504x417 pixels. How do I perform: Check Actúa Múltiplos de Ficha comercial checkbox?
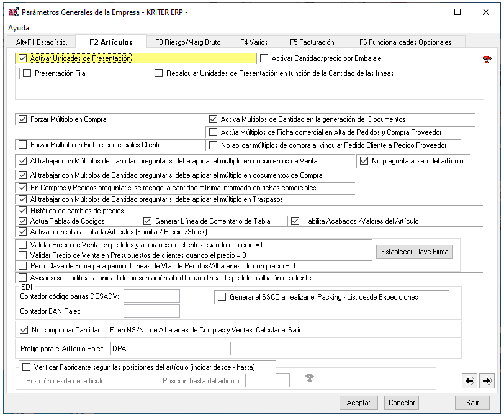pos(213,132)
